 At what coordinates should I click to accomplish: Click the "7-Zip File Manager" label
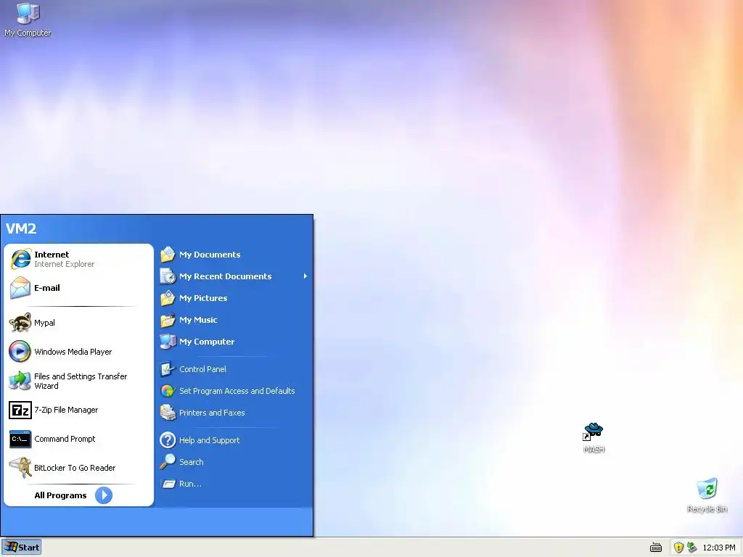[x=66, y=410]
